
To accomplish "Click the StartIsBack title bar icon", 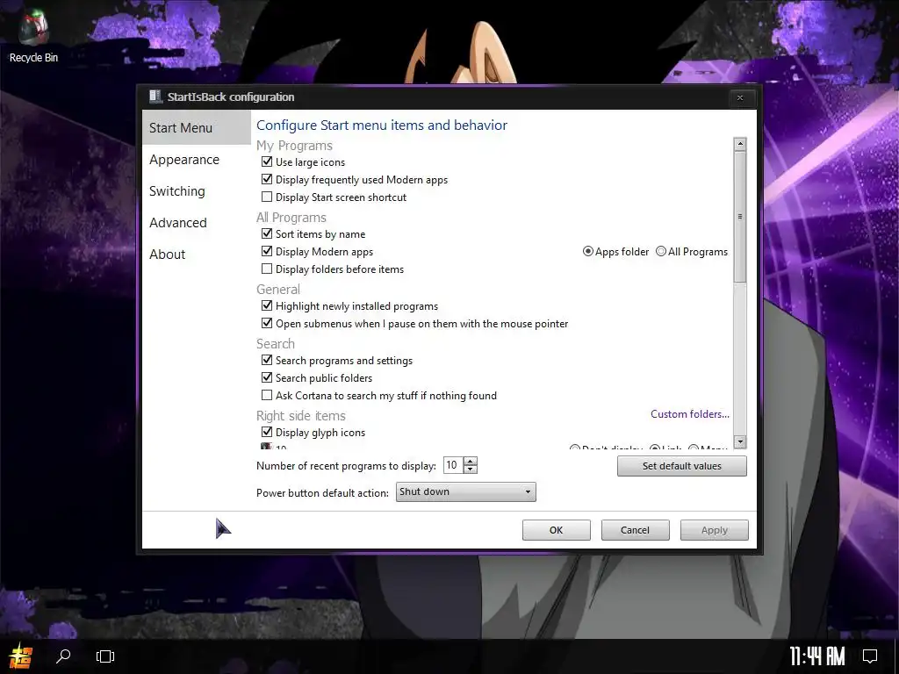I will pyautogui.click(x=155, y=97).
